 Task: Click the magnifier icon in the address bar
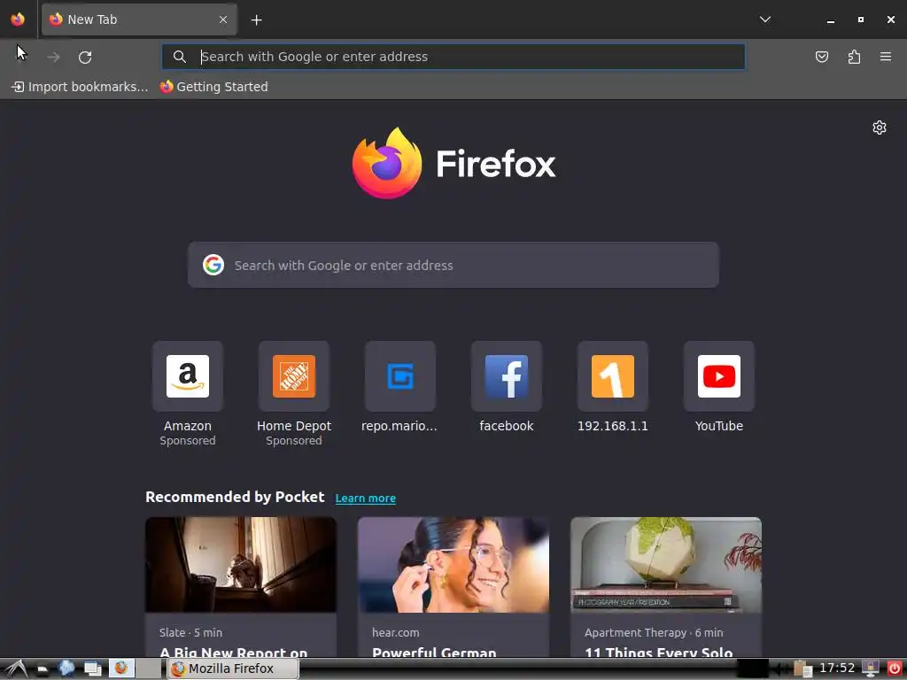point(180,57)
